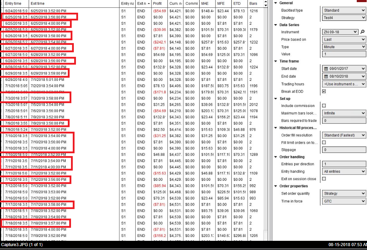
Task: Sort by the MAE column header
Action: coord(207,4)
